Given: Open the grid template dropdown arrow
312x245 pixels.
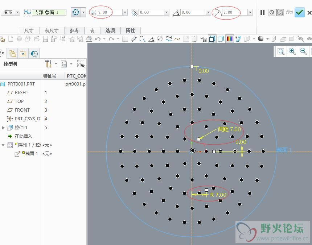Looking at the screenshot, I should (x=83, y=12).
